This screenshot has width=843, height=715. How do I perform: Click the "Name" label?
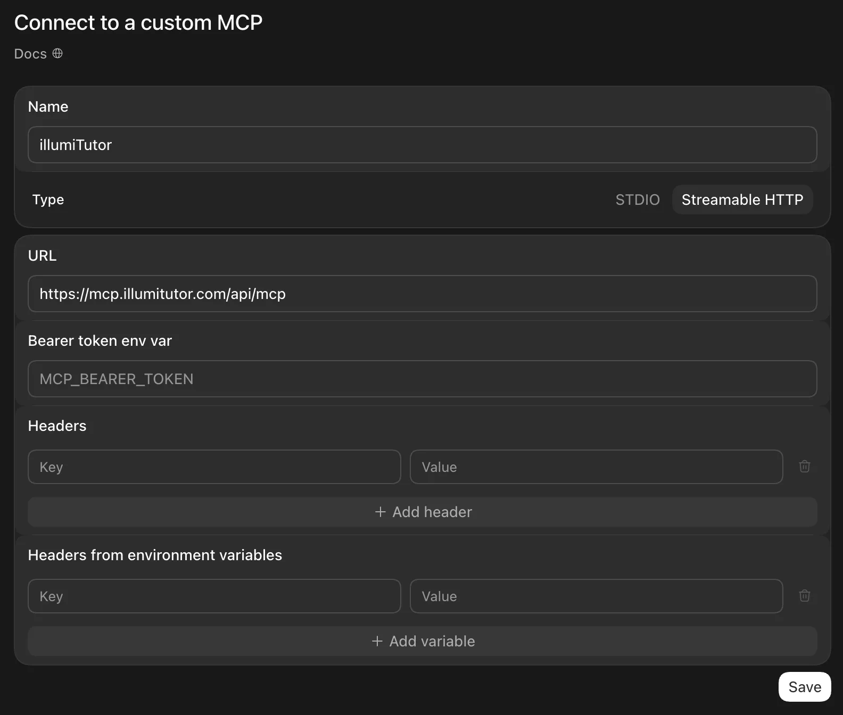point(48,106)
